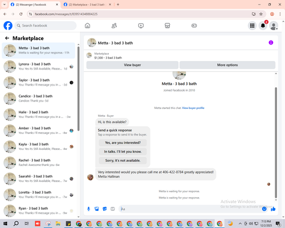Open the Ryan conversation
The image size is (285, 228).
tap(38, 211)
